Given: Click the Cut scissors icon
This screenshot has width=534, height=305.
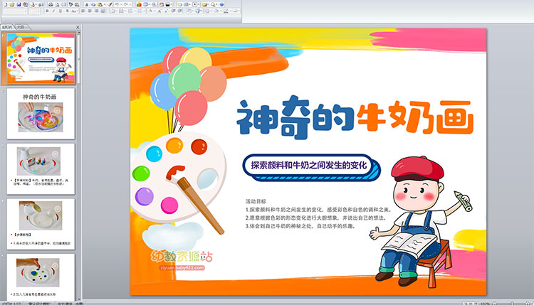Looking at the screenshot, I should click(87, 4).
